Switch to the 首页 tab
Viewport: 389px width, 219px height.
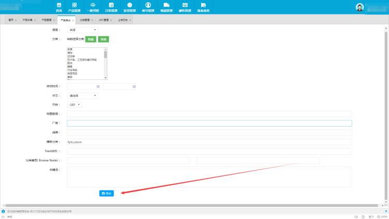11,20
